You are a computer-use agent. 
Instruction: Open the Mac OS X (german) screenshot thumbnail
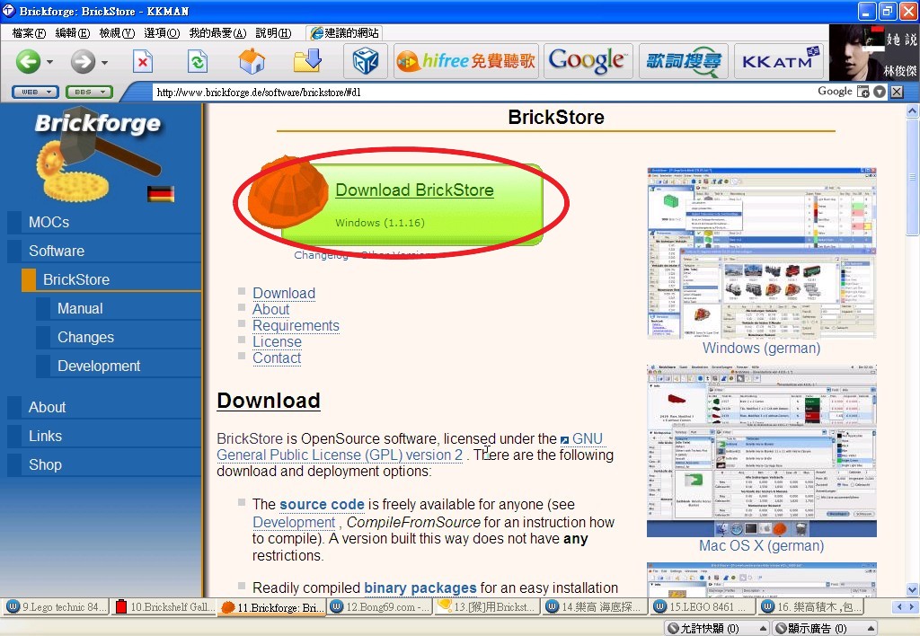click(762, 450)
